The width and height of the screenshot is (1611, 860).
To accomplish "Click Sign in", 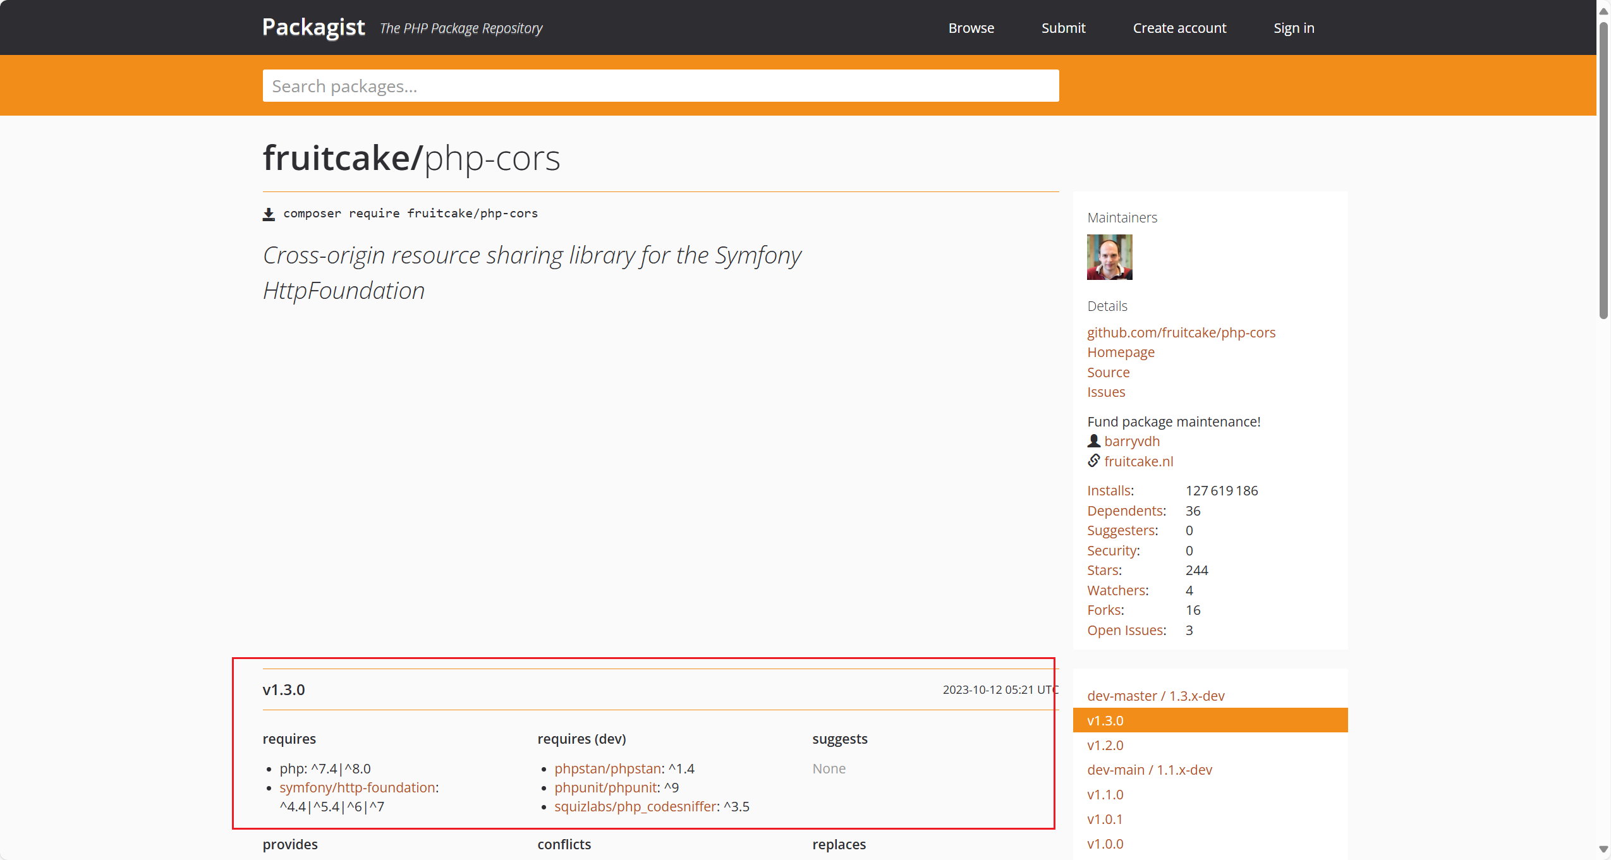I will (1293, 28).
